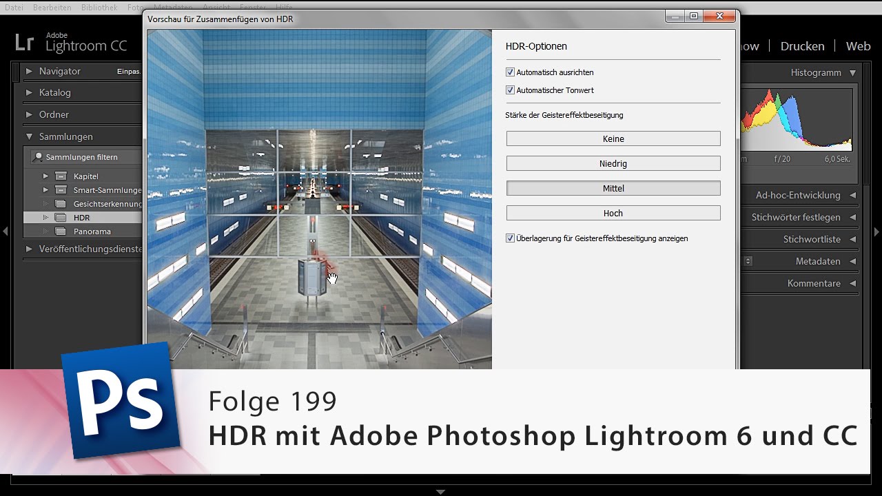The width and height of the screenshot is (882, 496).
Task: Choose Mittel deghosting strength
Action: [613, 188]
